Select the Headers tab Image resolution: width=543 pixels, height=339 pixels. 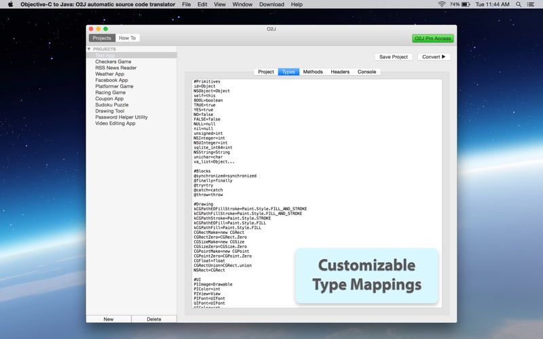(x=340, y=72)
